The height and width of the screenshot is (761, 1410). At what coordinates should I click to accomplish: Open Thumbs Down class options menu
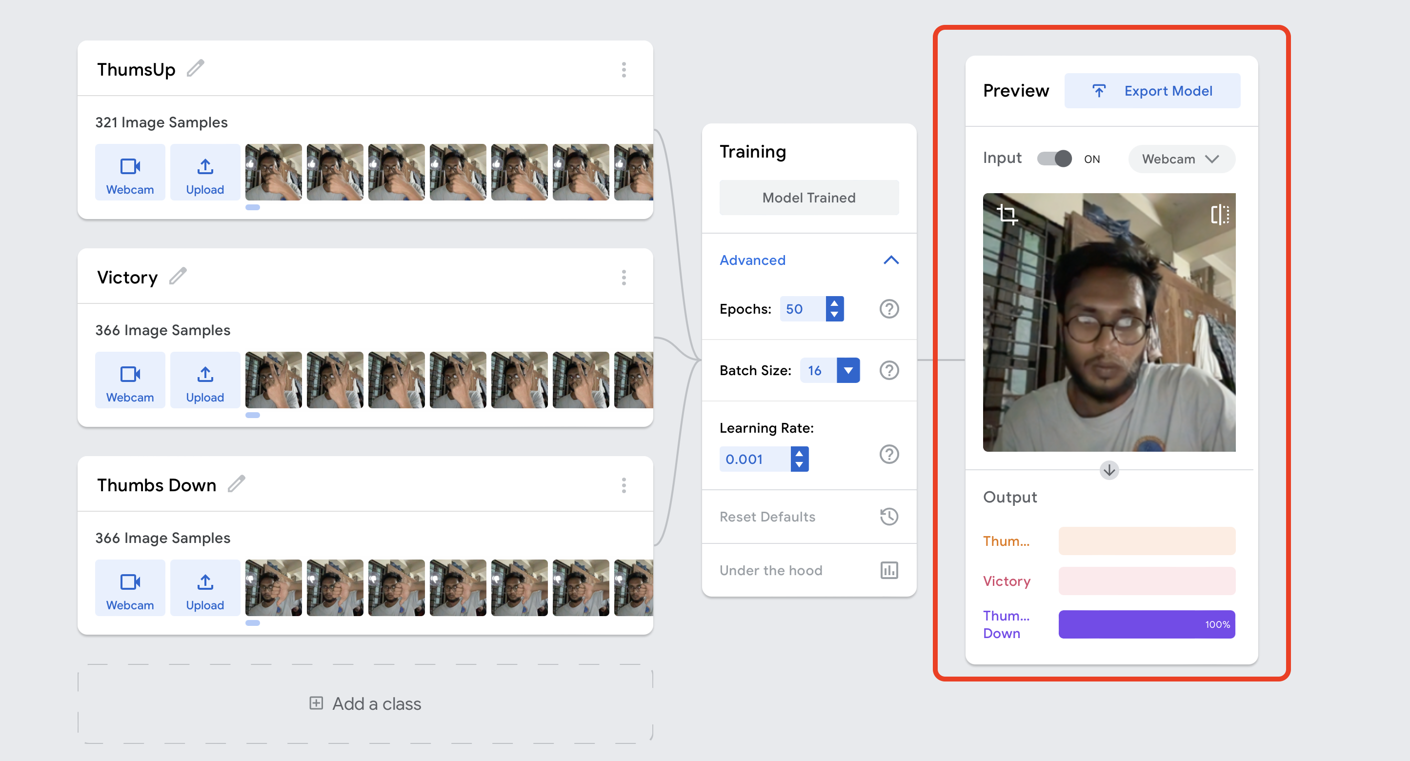tap(624, 485)
